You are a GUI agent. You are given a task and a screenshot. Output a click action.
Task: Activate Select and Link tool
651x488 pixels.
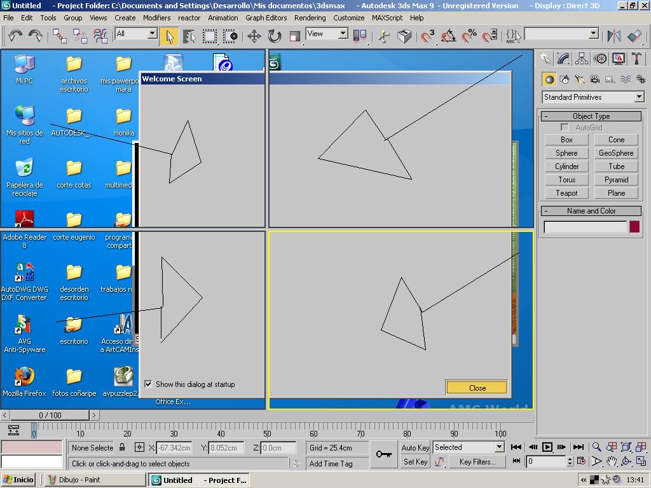click(x=60, y=36)
